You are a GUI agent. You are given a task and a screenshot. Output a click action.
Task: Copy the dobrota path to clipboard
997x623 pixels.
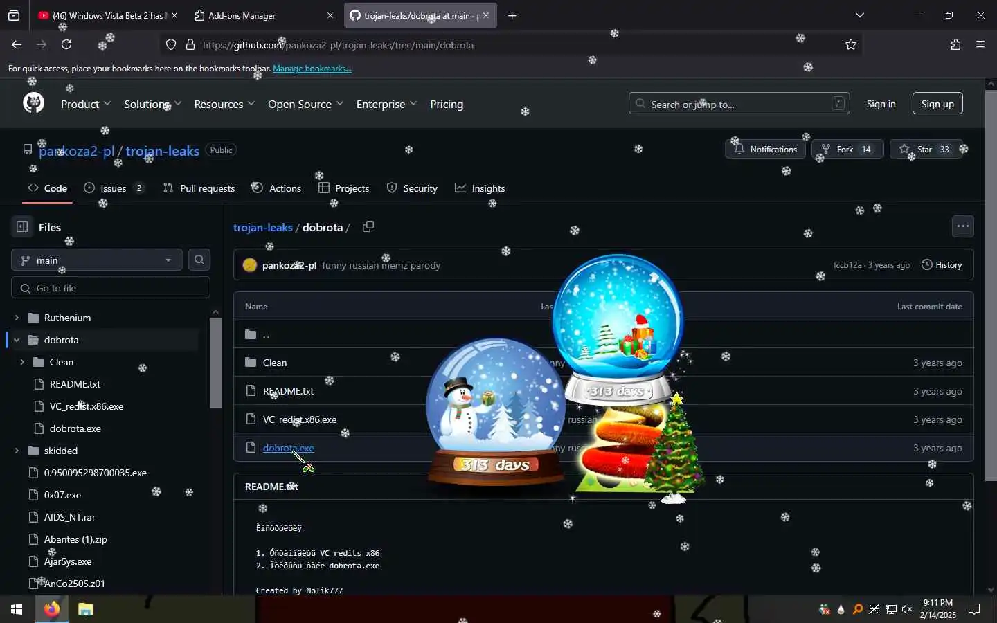[368, 227]
